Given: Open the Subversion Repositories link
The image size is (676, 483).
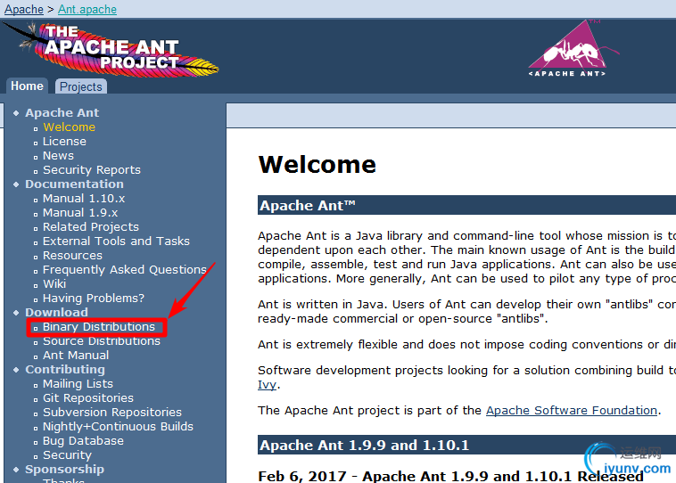Looking at the screenshot, I should point(112,412).
